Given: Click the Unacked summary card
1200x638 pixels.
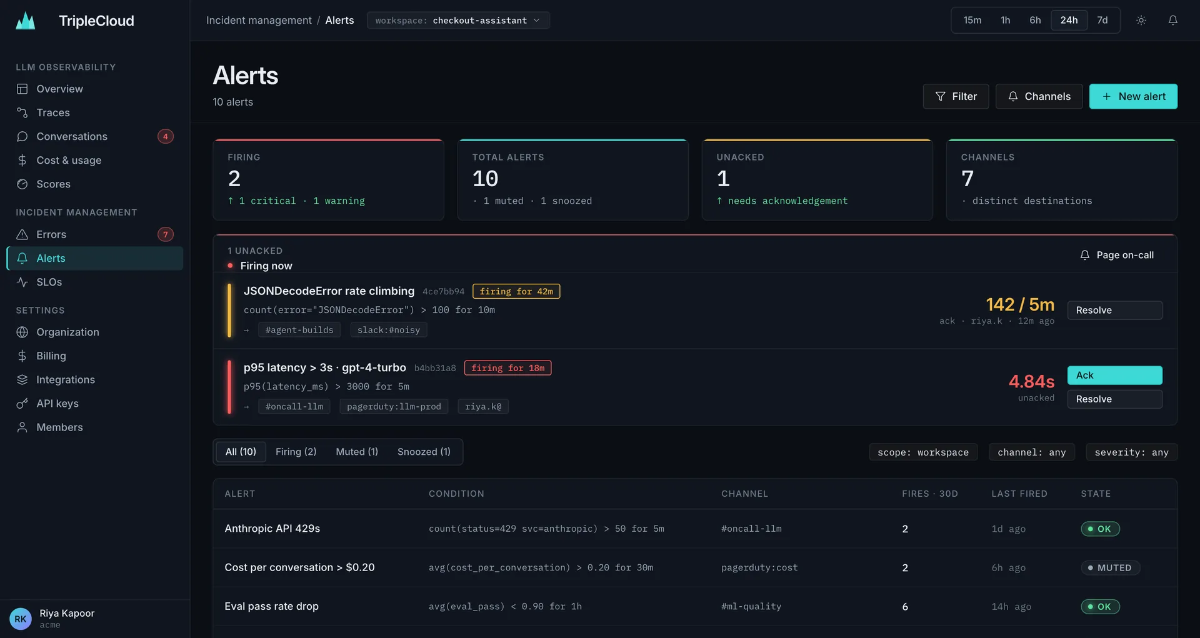Looking at the screenshot, I should tap(817, 179).
